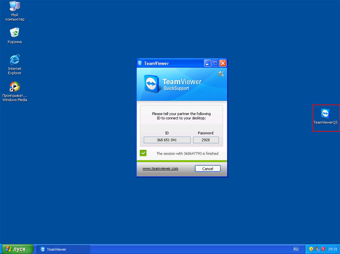The image size is (340, 254).
Task: Select the Recycle Bin (Корзина) icon
Action: [x=15, y=36]
